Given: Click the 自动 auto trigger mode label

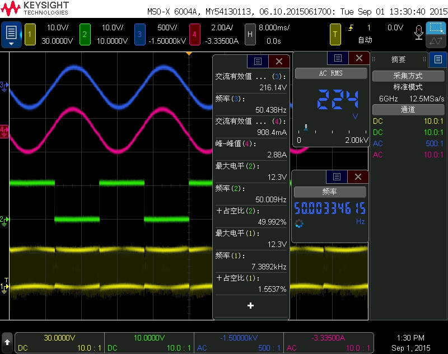Looking at the screenshot, I should click(366, 40).
